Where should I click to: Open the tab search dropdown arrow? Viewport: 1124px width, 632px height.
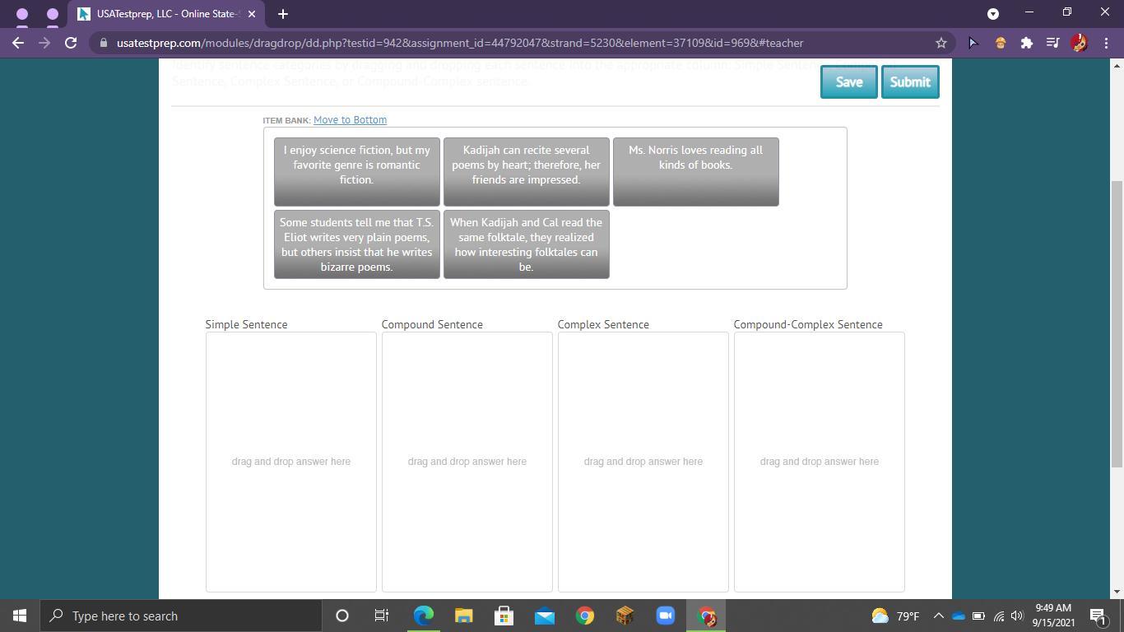(993, 14)
